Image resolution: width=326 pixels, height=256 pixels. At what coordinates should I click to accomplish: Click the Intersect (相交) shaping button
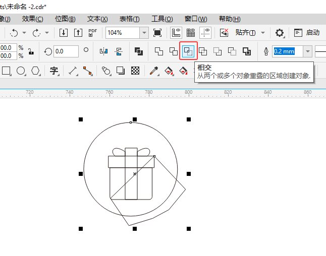188,51
